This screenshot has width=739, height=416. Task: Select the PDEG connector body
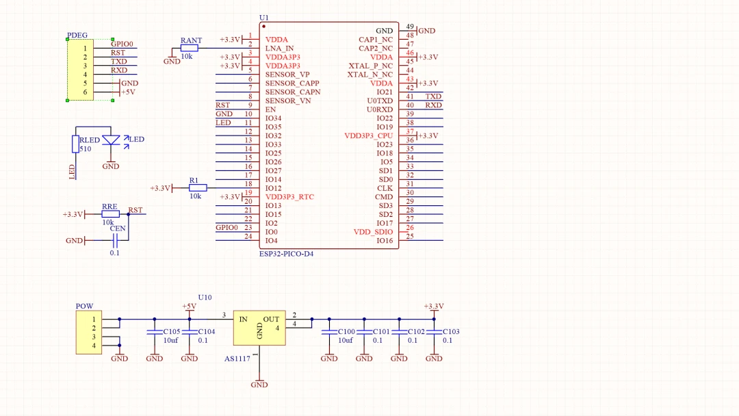coord(80,70)
